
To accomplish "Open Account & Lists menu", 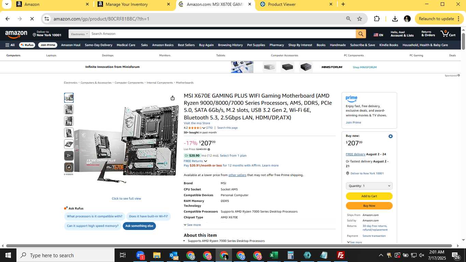I will 402,34.
